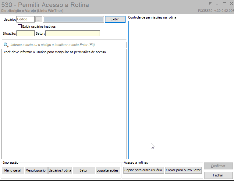
Task: Click the Fechar button
Action: (218, 175)
